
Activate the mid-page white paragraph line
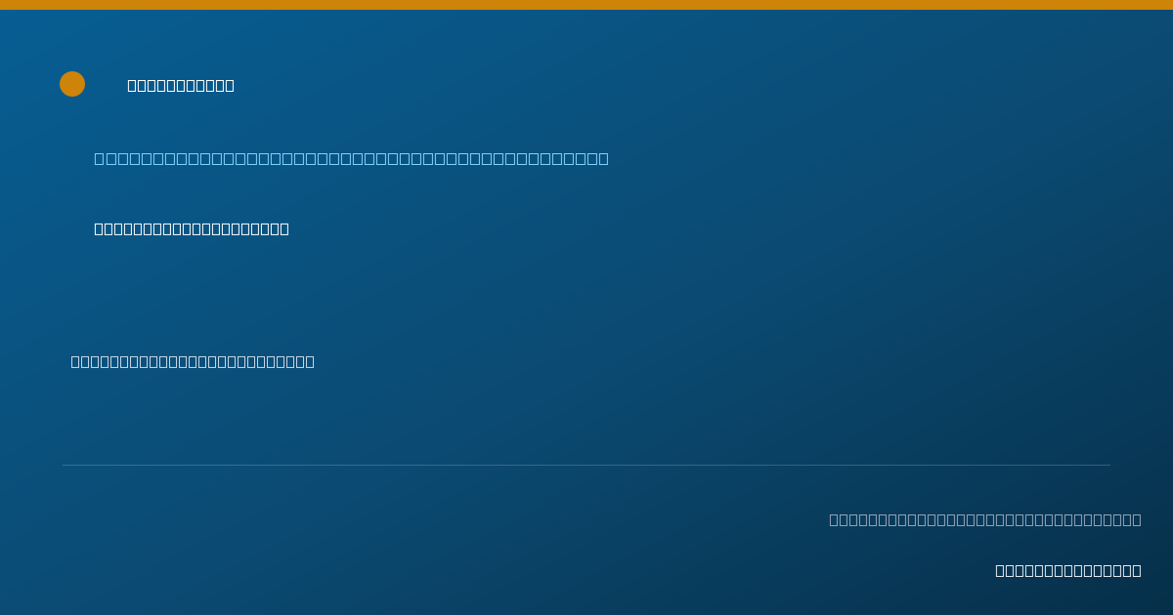tap(193, 361)
